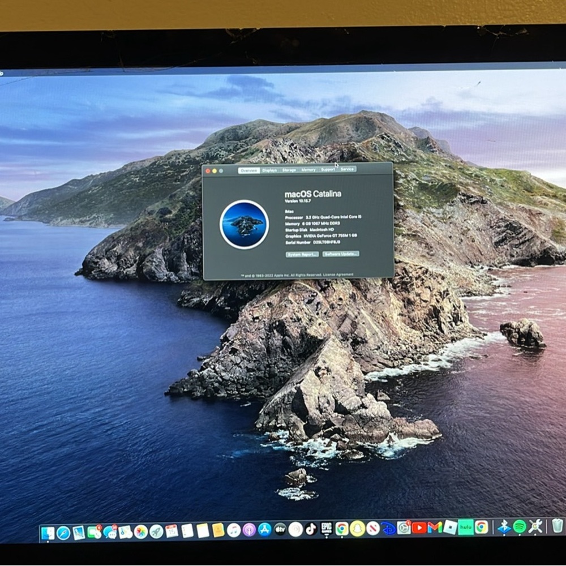Open Spotify from the Dock
566x566 pixels.
(520, 526)
